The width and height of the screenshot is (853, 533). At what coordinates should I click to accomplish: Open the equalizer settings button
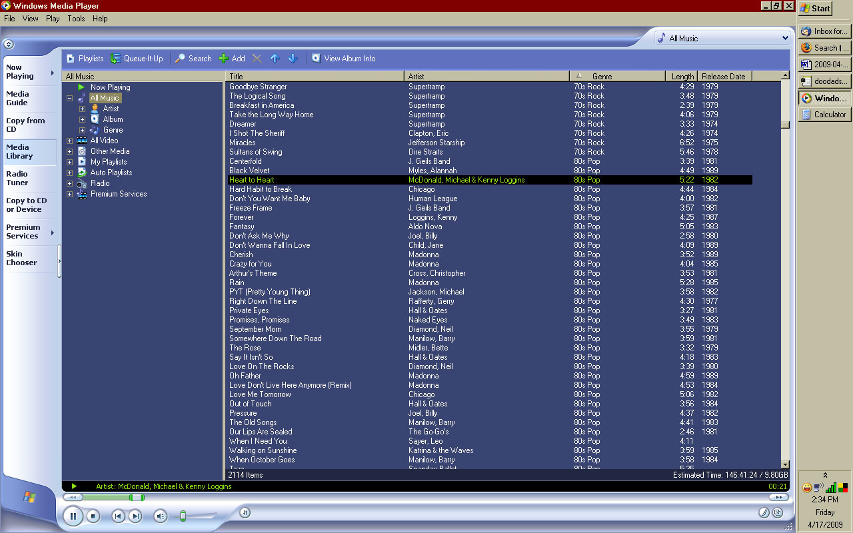pyautogui.click(x=245, y=512)
